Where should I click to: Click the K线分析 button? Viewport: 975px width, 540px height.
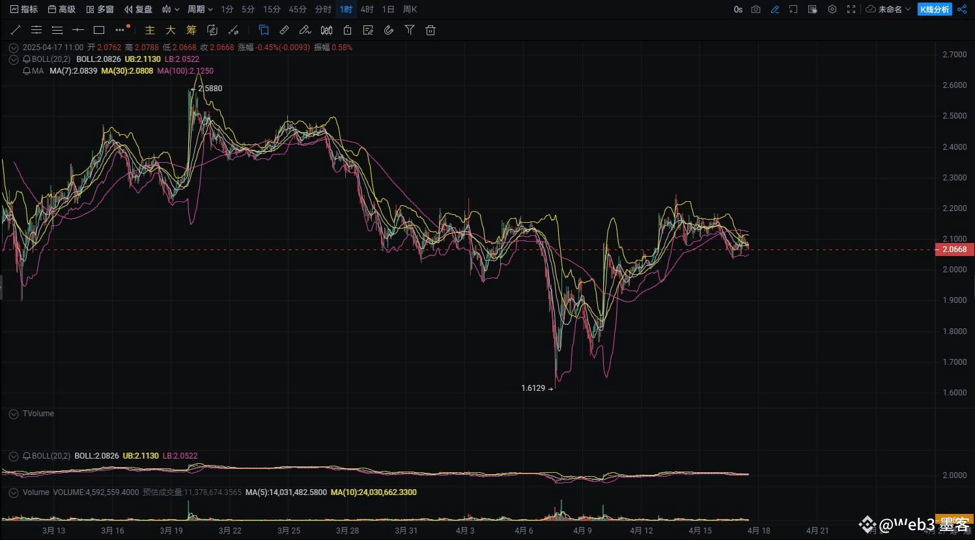click(x=935, y=9)
